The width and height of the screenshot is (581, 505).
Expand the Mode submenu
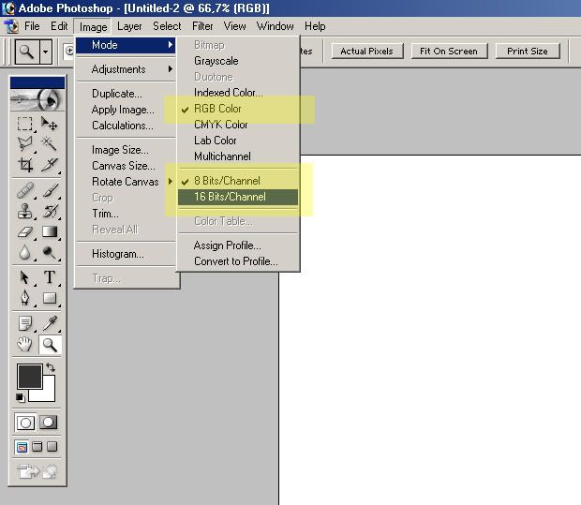126,45
